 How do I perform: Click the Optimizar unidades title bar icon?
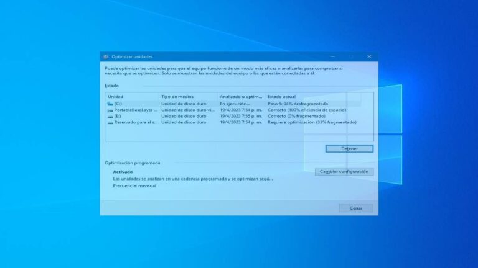[106, 57]
